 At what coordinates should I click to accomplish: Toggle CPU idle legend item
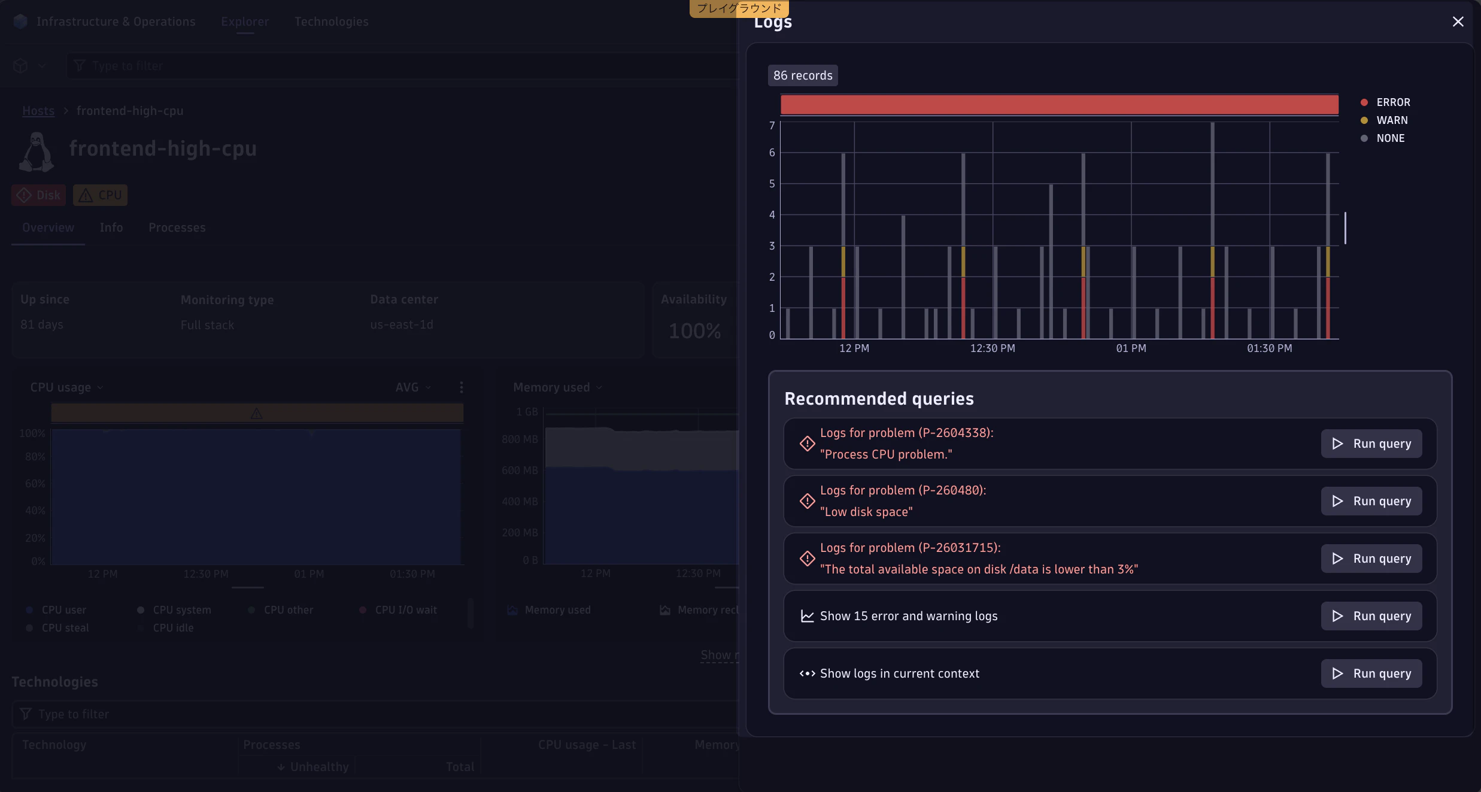coord(166,628)
